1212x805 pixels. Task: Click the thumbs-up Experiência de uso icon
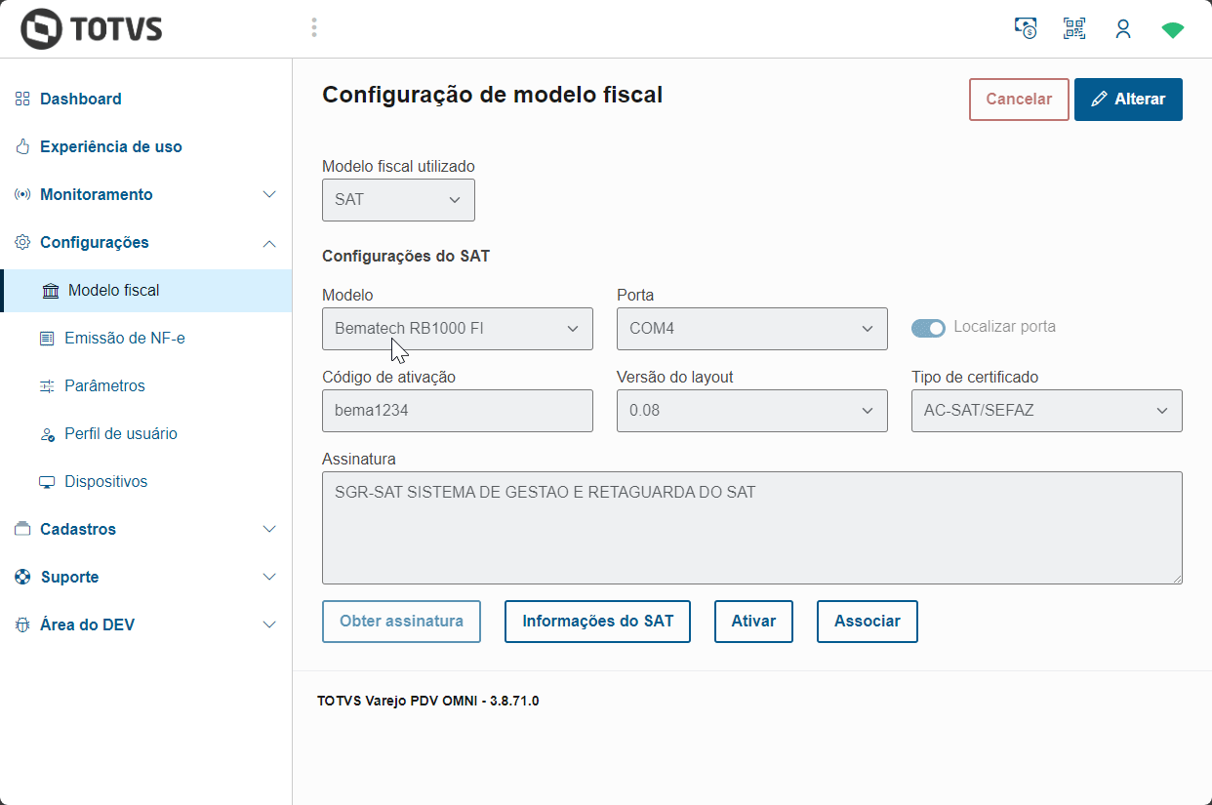click(22, 146)
